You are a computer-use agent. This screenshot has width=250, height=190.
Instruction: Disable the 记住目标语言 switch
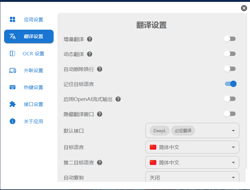coord(231,84)
